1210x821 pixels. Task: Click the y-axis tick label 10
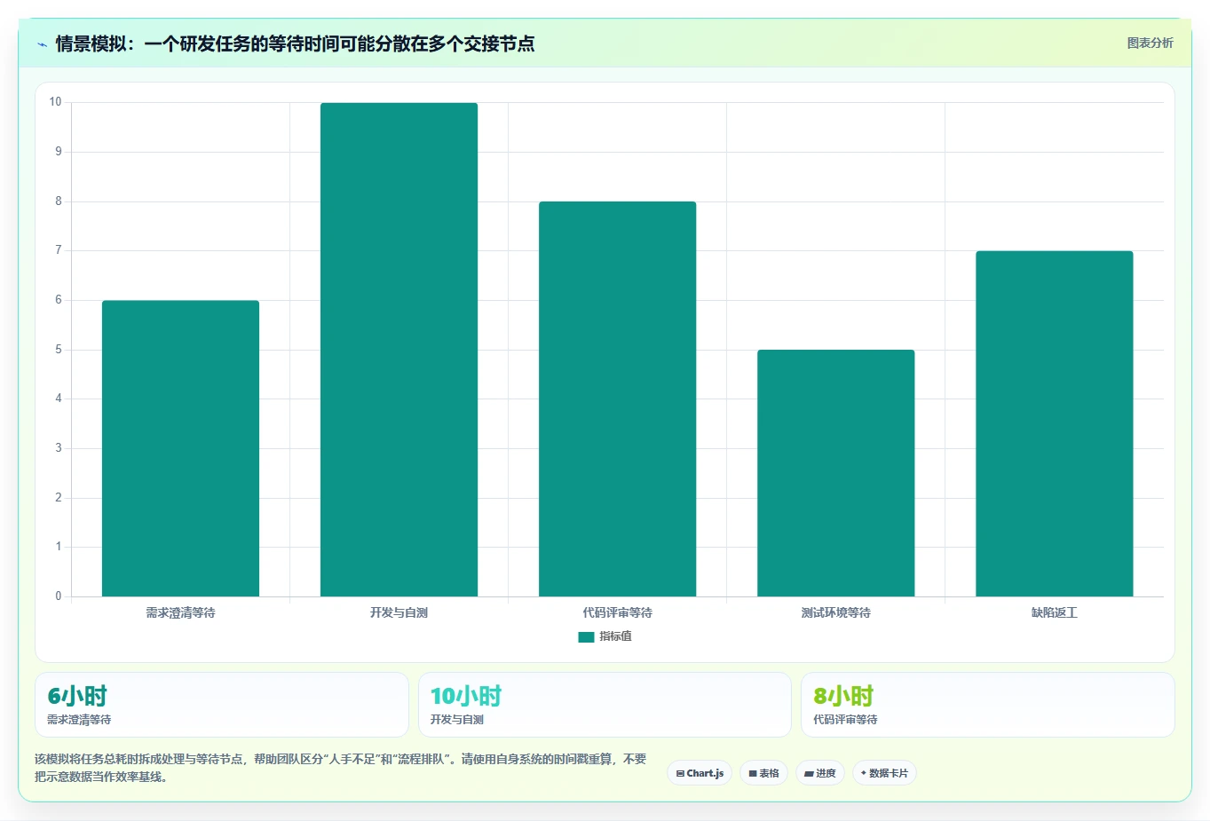(x=56, y=102)
